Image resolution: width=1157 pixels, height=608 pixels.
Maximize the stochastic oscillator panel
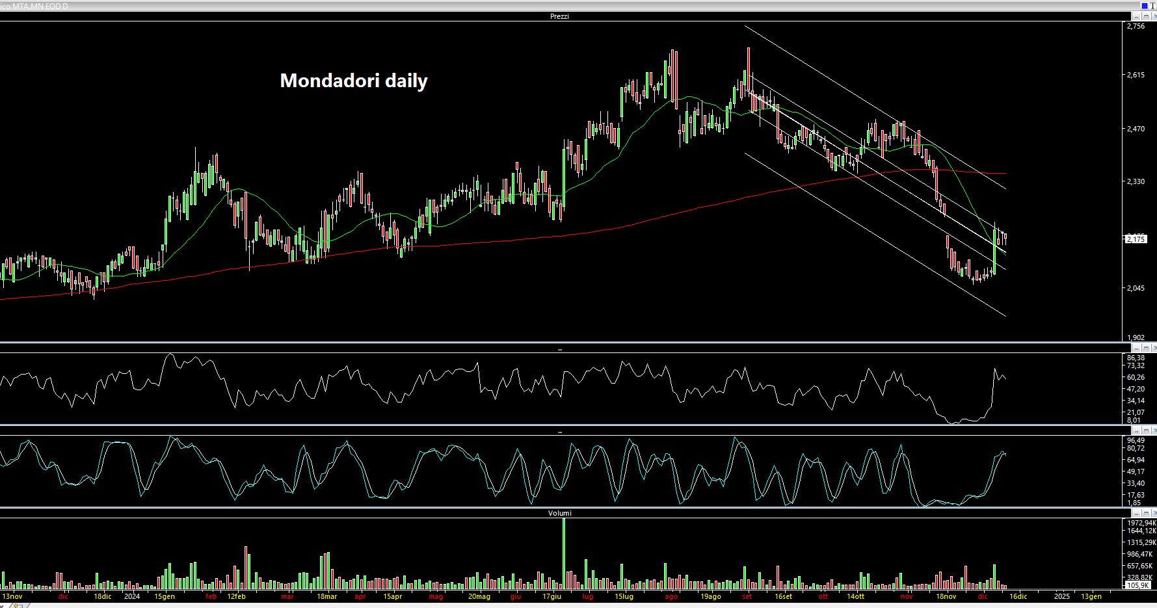click(x=1146, y=430)
